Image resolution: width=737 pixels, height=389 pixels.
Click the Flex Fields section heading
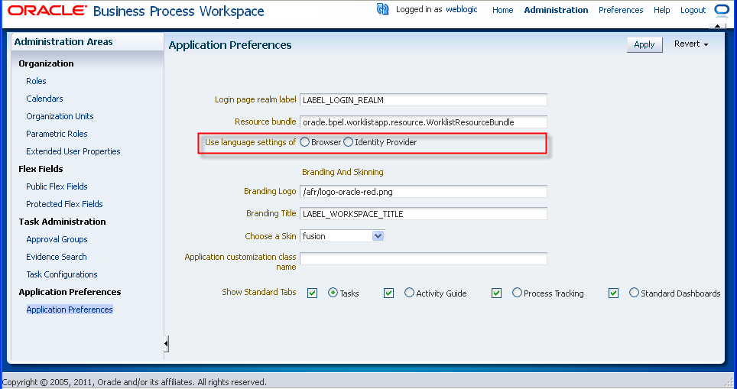click(41, 169)
